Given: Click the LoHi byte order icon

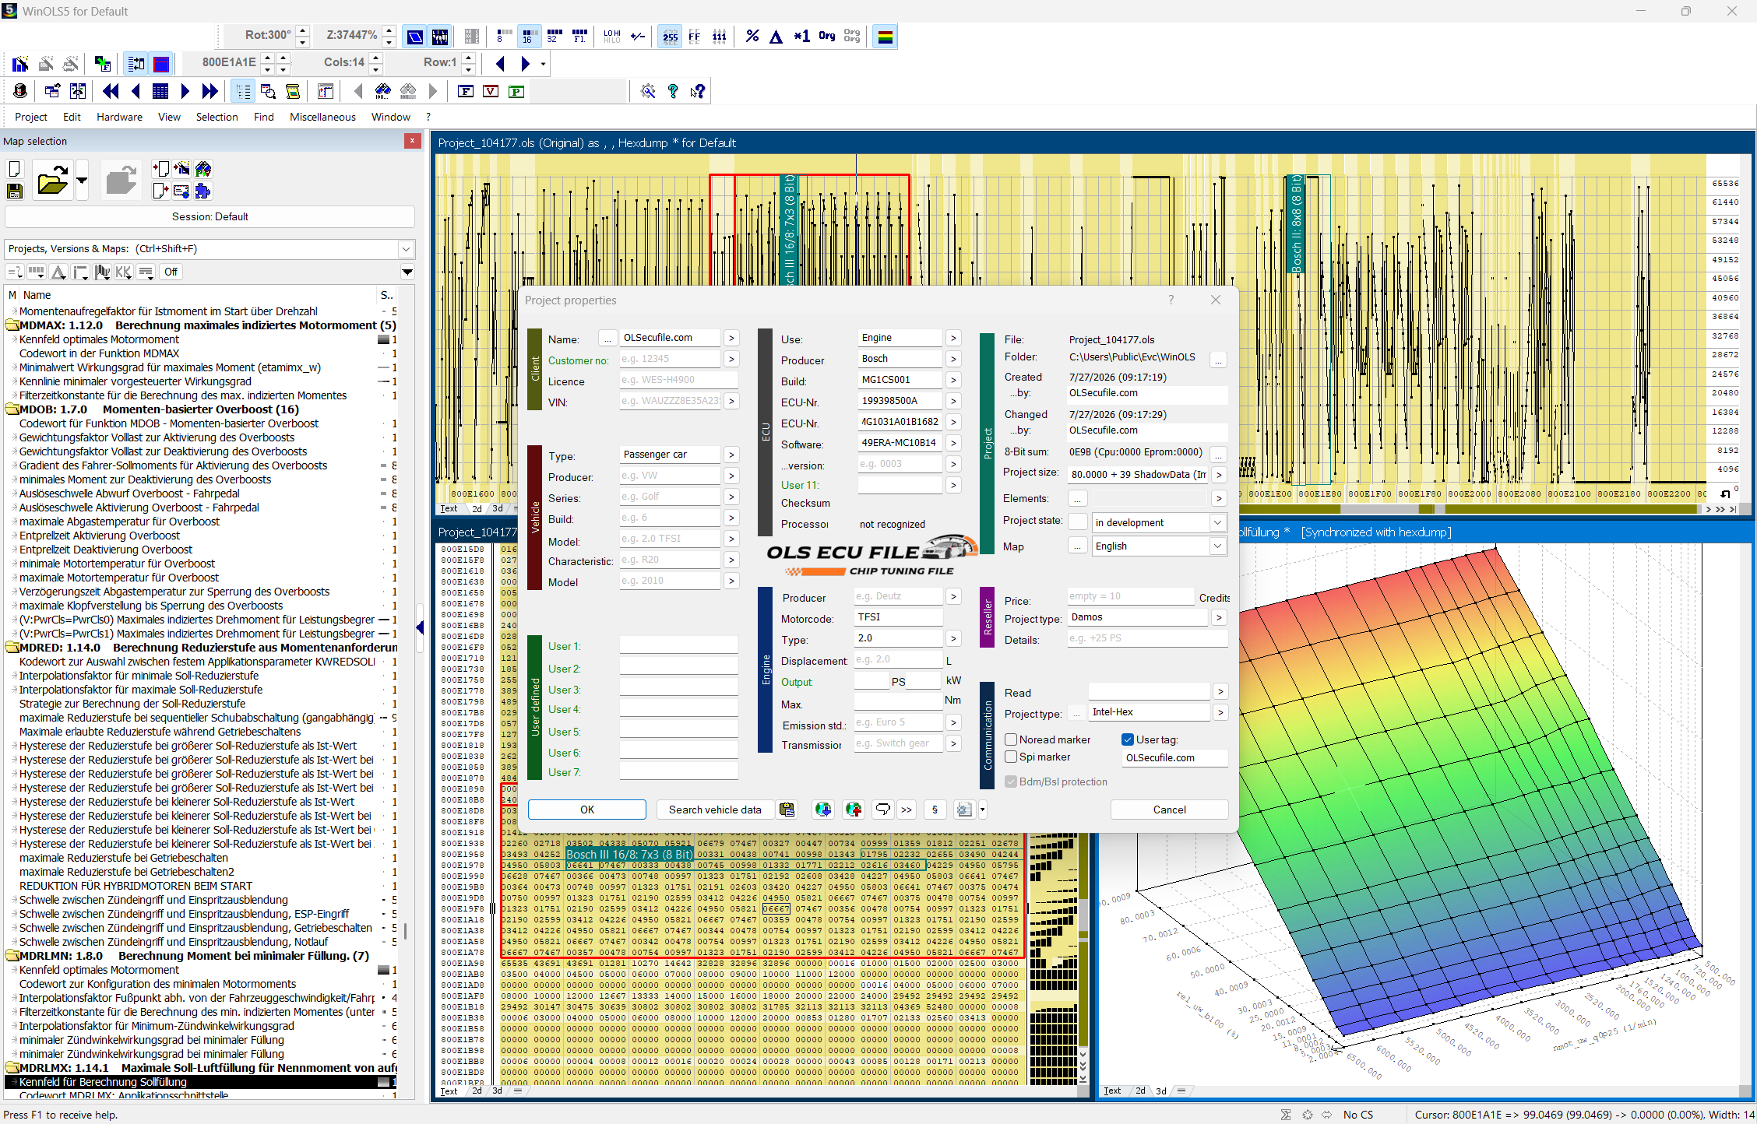Looking at the screenshot, I should click(x=612, y=36).
